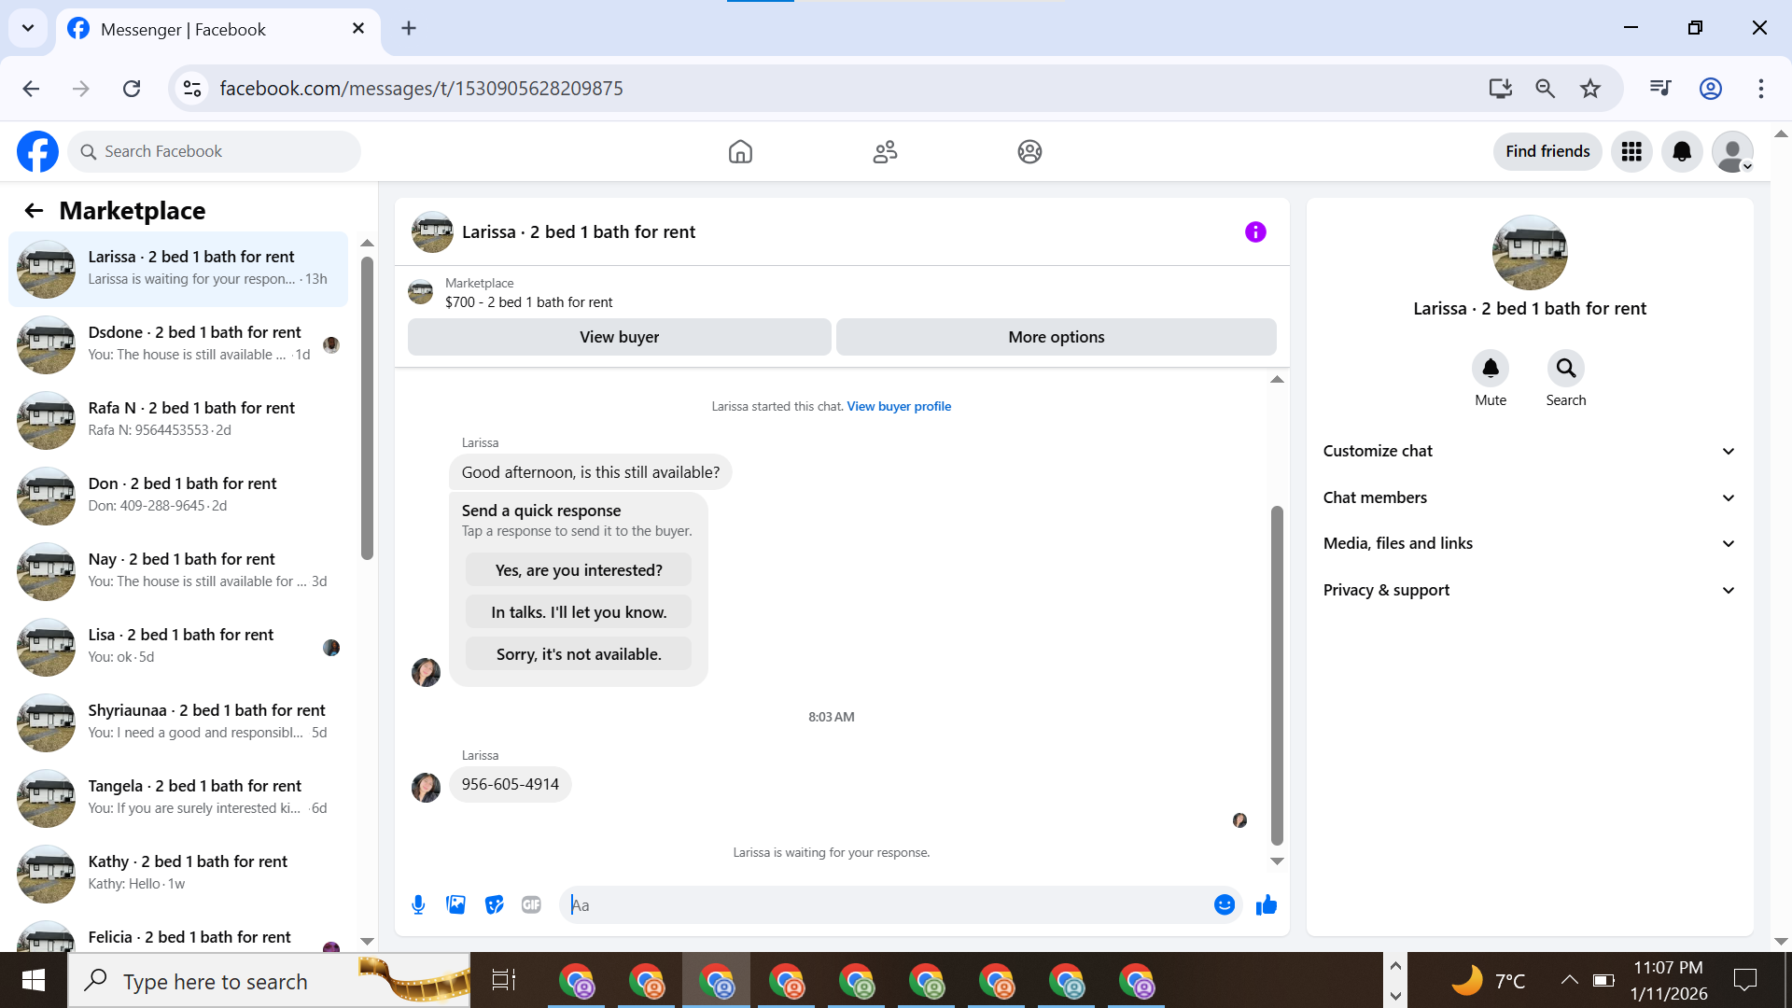The height and width of the screenshot is (1008, 1792).
Task: Open Tangela conversation in the chat list
Action: [x=178, y=798]
